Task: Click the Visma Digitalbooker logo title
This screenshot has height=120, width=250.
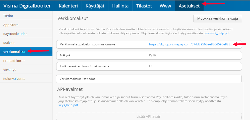Action: [x=27, y=6]
